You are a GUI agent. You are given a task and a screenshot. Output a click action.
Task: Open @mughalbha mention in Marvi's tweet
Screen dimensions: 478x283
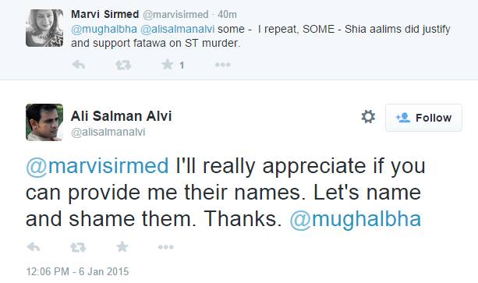(x=104, y=30)
